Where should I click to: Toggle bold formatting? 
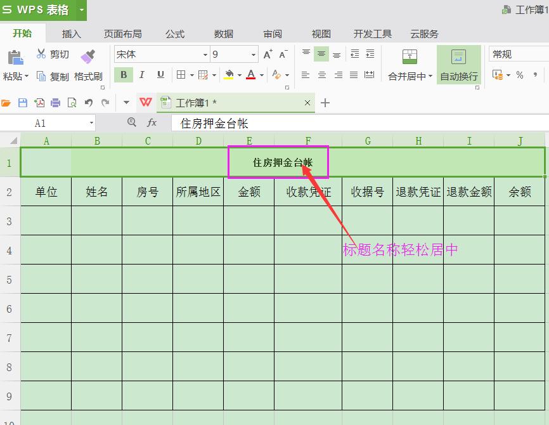coord(123,74)
